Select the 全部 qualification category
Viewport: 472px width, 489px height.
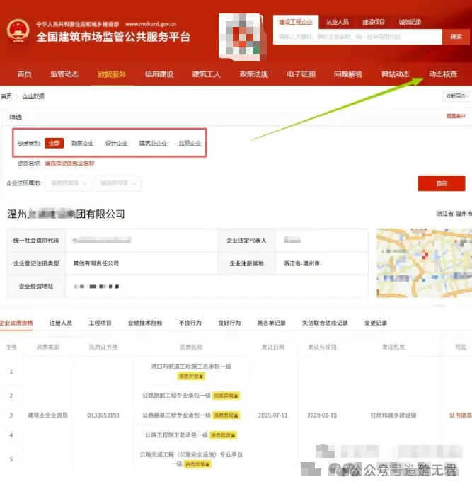(54, 143)
